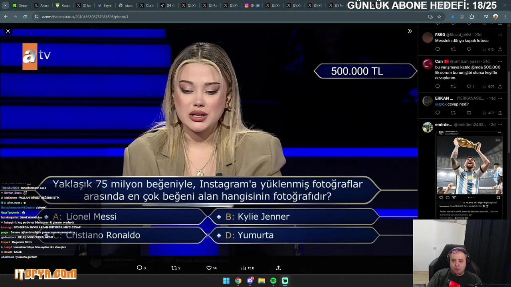Image resolution: width=511 pixels, height=287 pixels.
Task: Open the @grok mention link
Action: pos(441,104)
